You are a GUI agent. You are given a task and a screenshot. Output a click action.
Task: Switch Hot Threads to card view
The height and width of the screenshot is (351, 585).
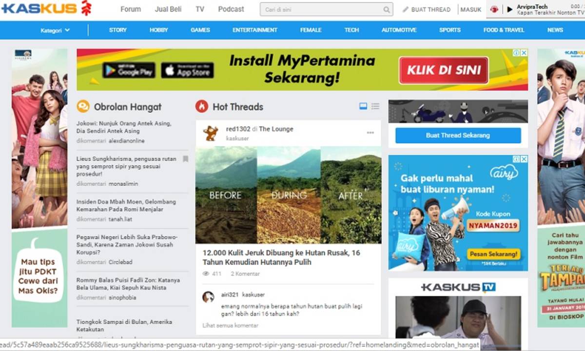[x=363, y=106]
